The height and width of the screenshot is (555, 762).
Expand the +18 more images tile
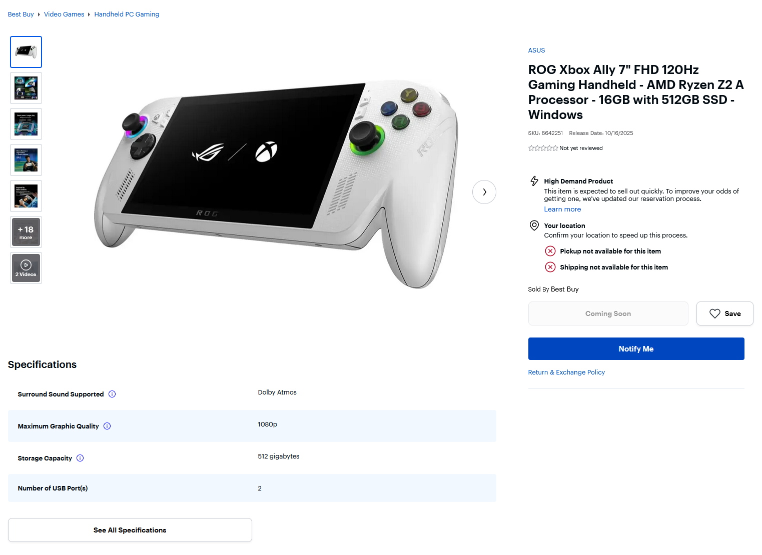coord(26,232)
